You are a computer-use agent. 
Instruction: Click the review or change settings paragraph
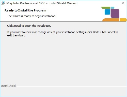tap(62, 34)
